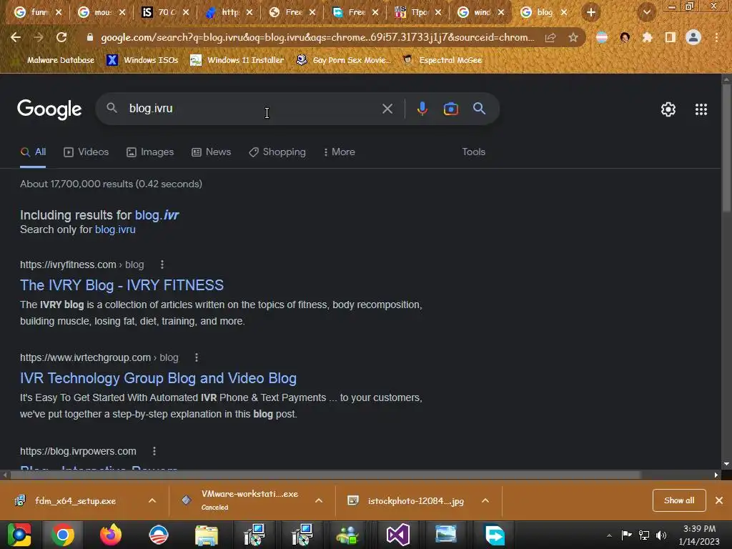Open Google quick settings gear

coord(668,109)
